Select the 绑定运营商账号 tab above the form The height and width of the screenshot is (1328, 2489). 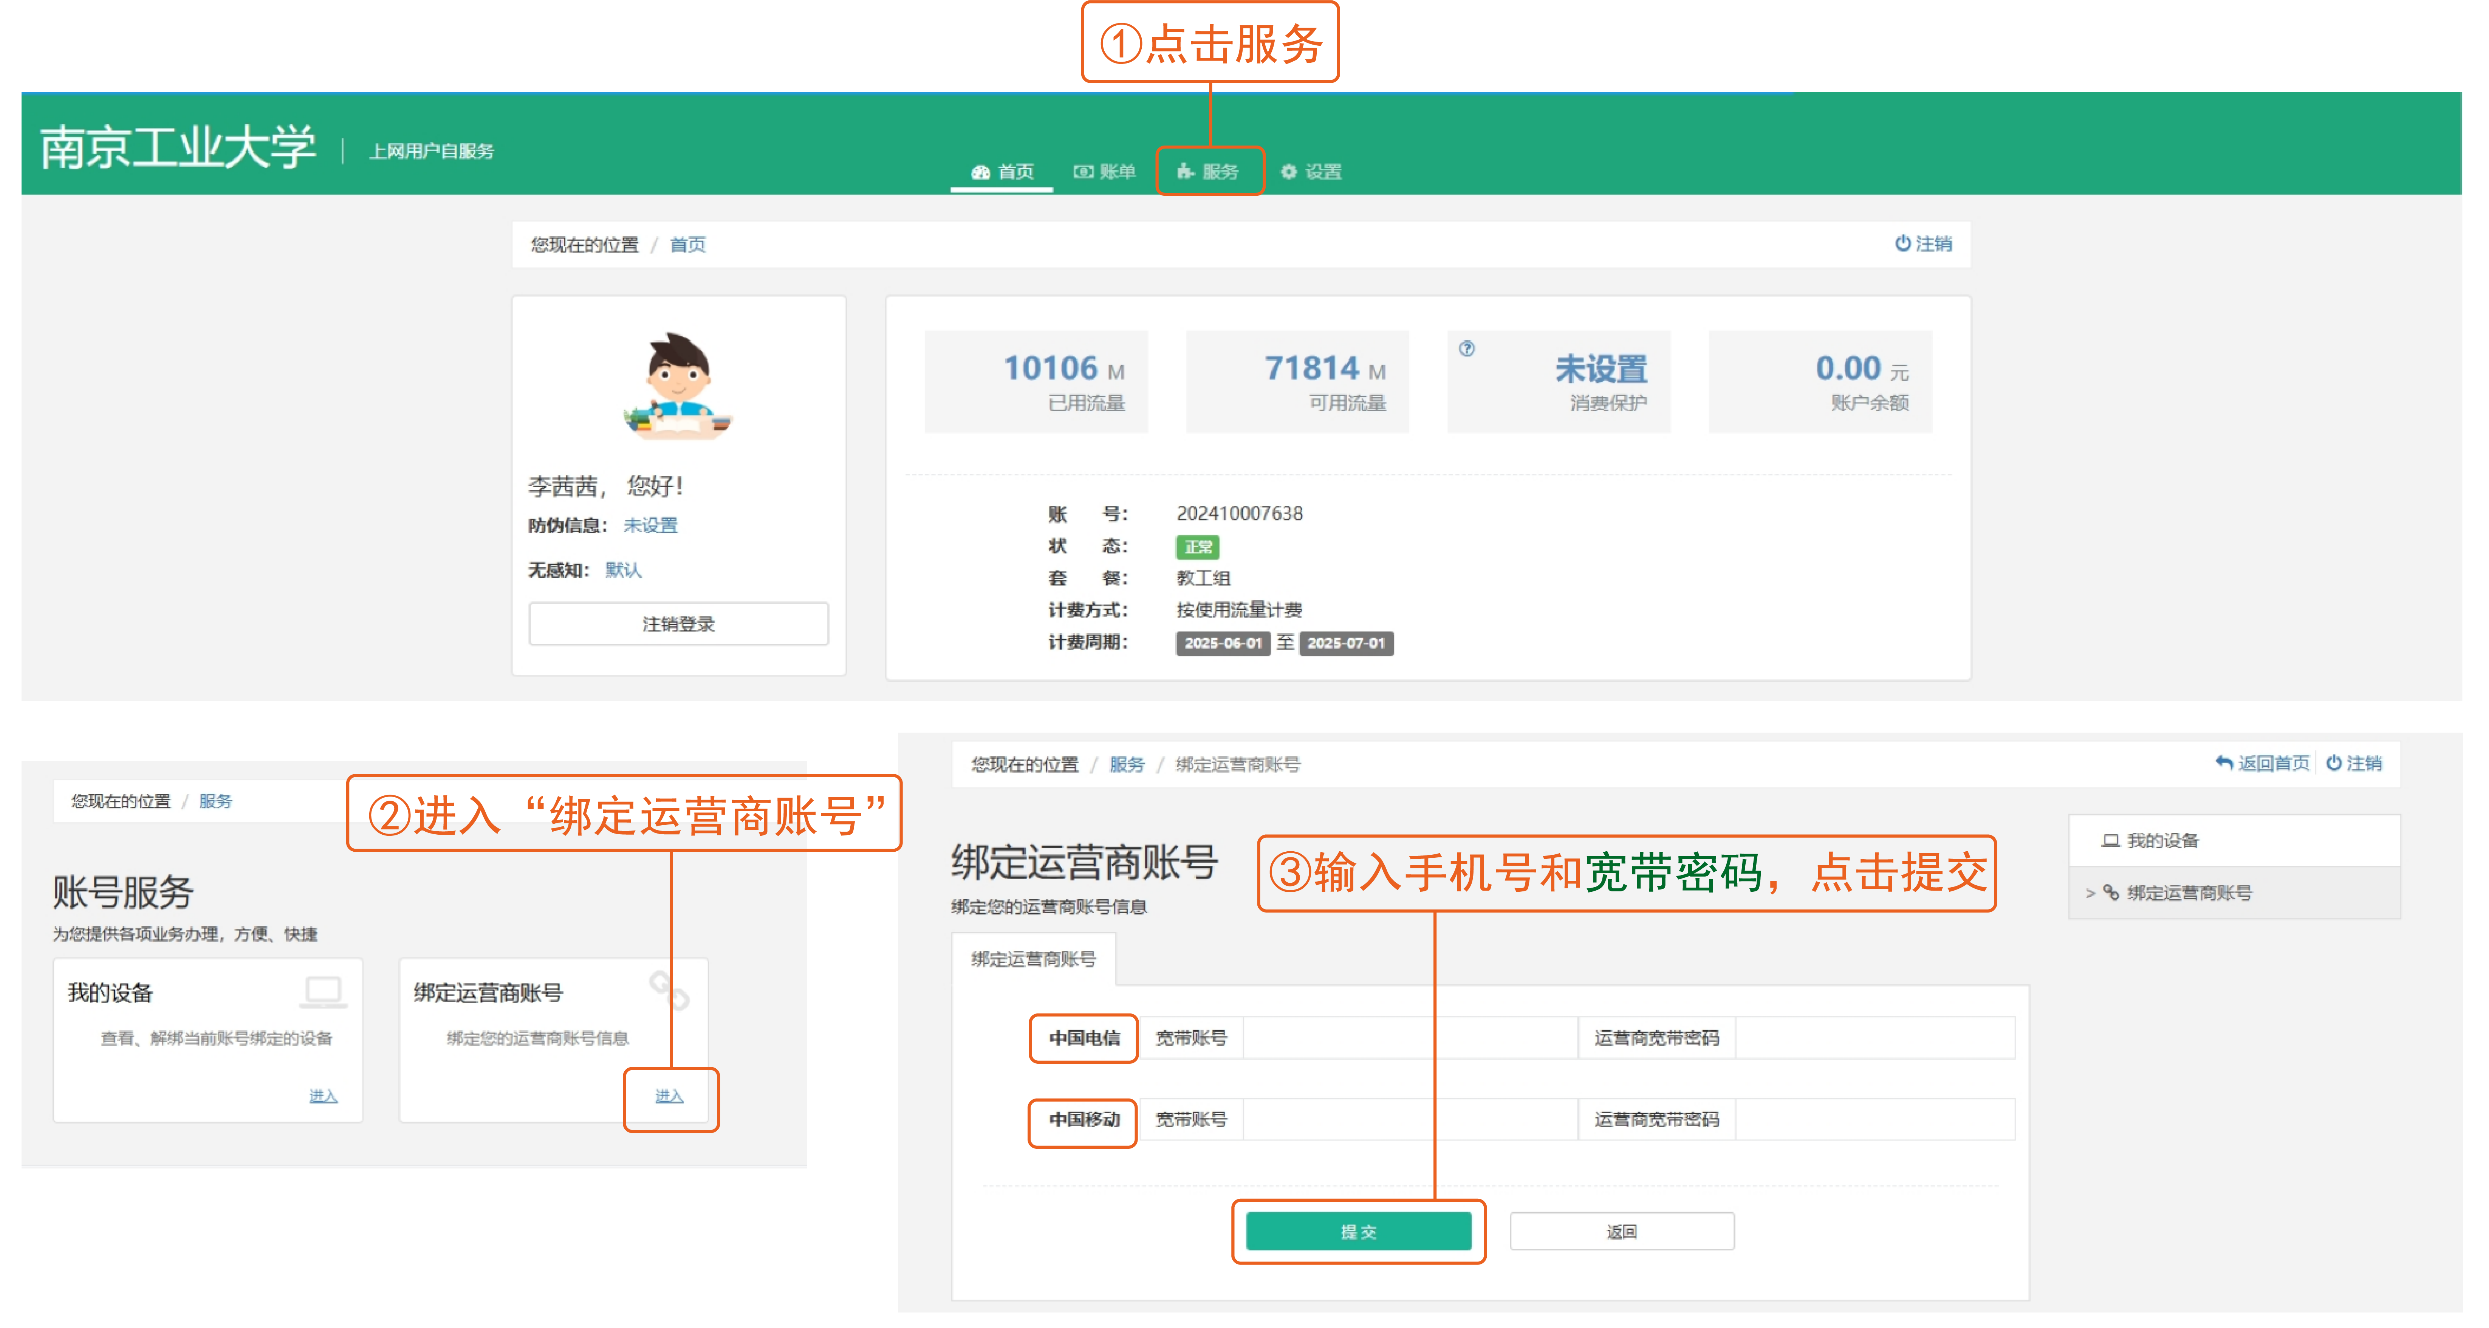coord(1034,959)
